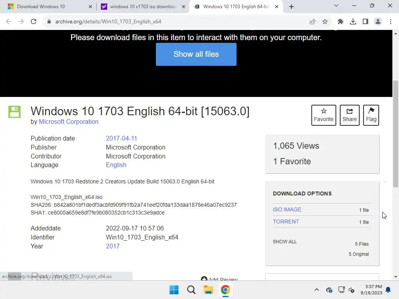Select the Windows 10 1703 English 64-bit tab
Viewport: 399px width, 299px height.
[236, 7]
